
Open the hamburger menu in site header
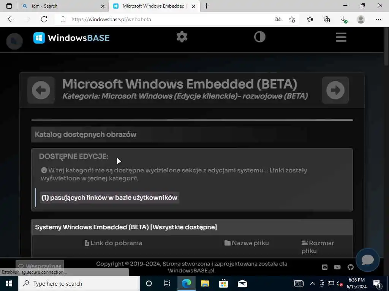(x=341, y=37)
